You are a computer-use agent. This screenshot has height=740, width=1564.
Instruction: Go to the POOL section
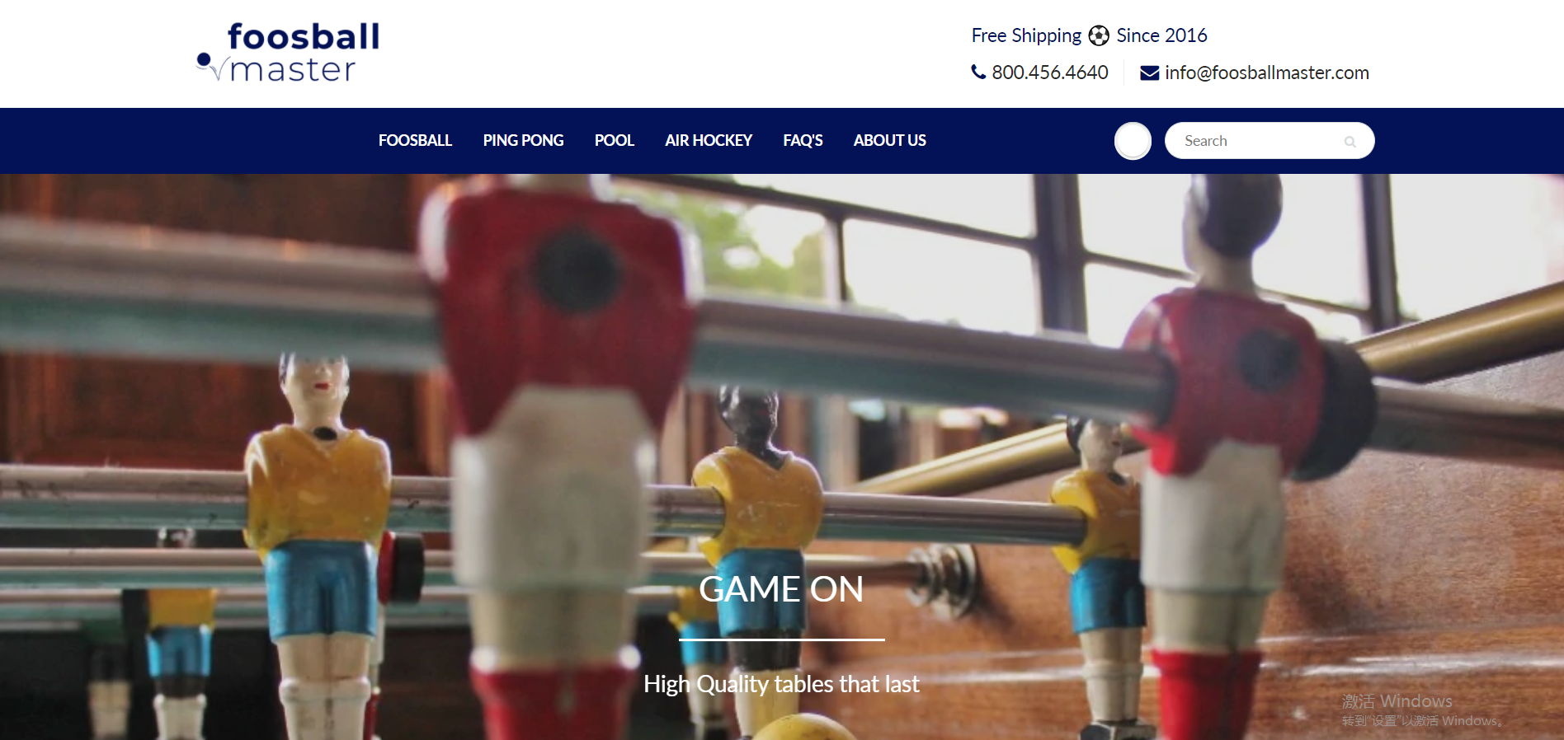pos(615,140)
